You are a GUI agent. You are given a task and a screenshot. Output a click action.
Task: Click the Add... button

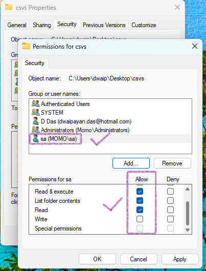click(x=131, y=163)
